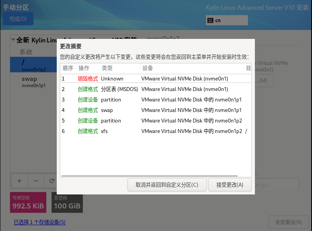The image size is (312, 231).
Task: Click the reload storage configuration icon
Action: pos(51,181)
